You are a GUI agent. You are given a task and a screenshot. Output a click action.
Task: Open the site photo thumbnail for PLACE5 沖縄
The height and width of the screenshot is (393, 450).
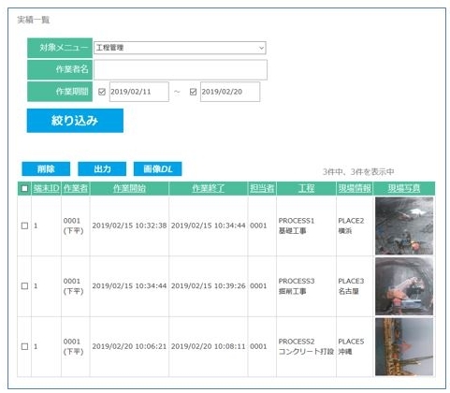[404, 347]
